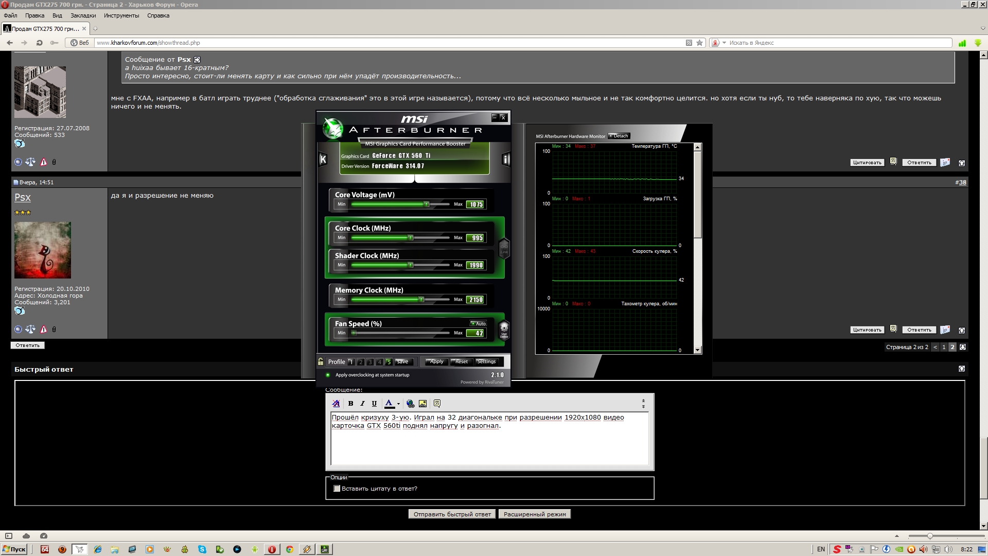Open the Инструменты menu
988x556 pixels.
point(121,15)
